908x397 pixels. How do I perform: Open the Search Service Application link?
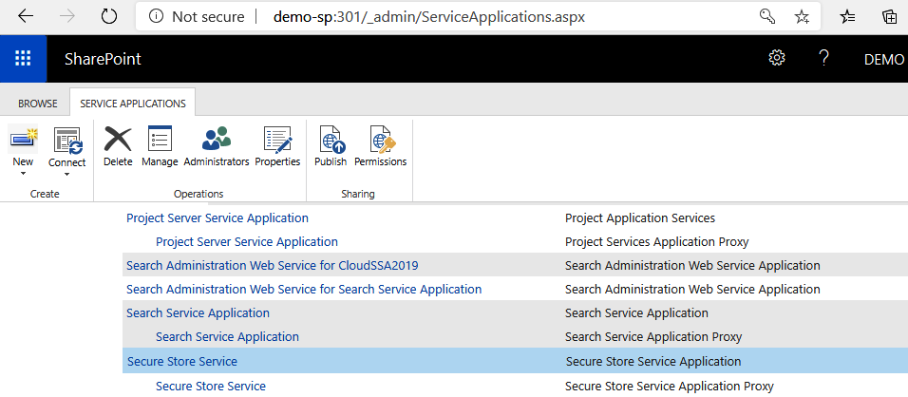pyautogui.click(x=199, y=313)
